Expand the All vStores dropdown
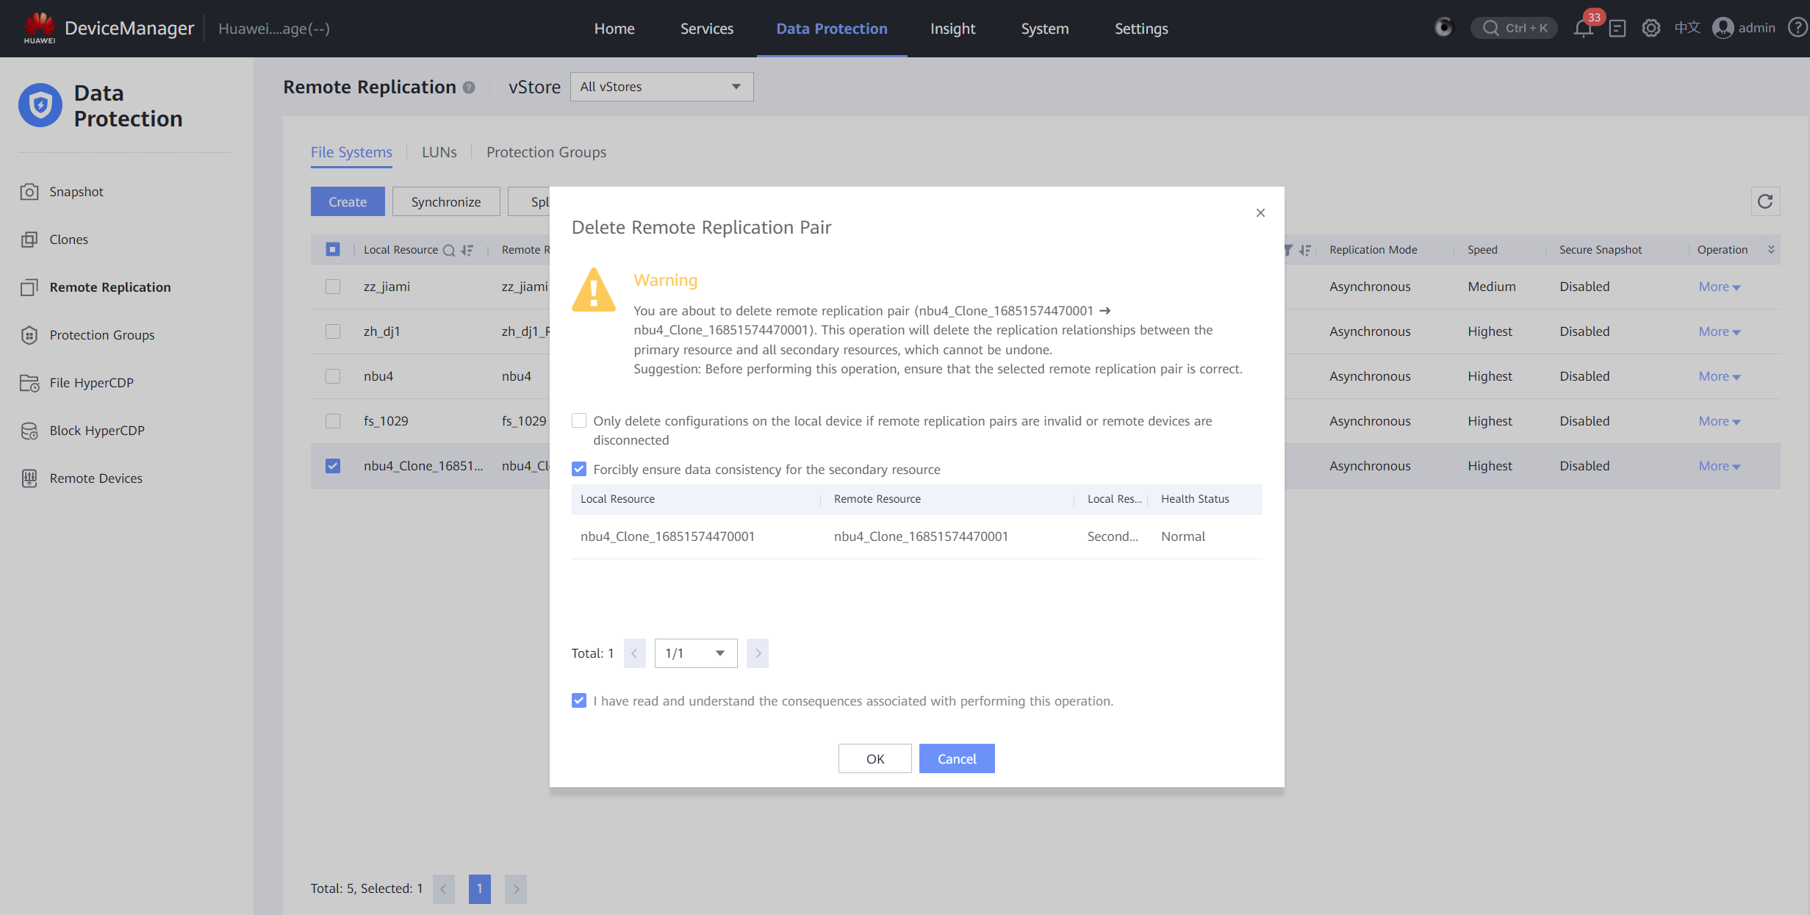 (x=661, y=87)
